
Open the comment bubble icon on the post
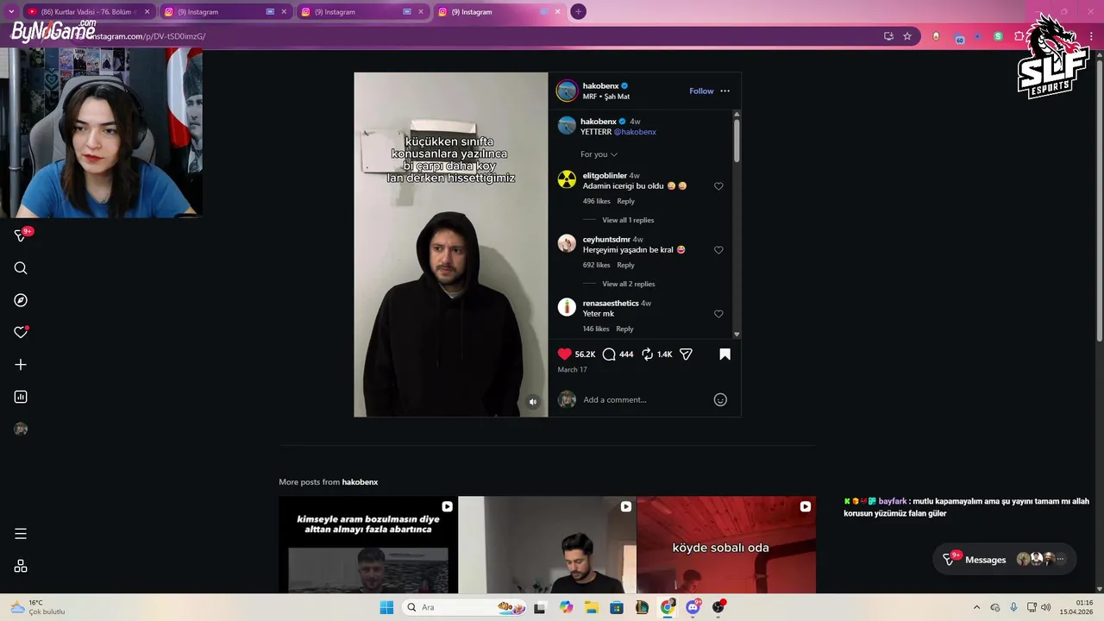pyautogui.click(x=609, y=354)
